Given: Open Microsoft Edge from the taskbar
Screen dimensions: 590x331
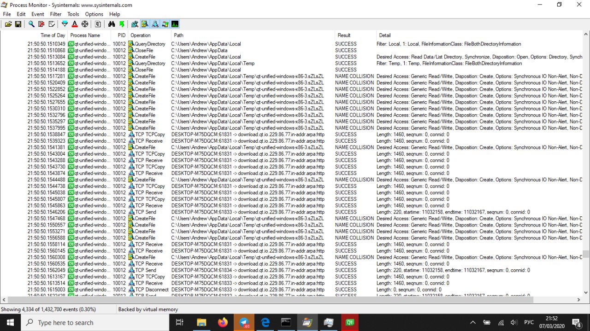Looking at the screenshot, I should (x=265, y=322).
